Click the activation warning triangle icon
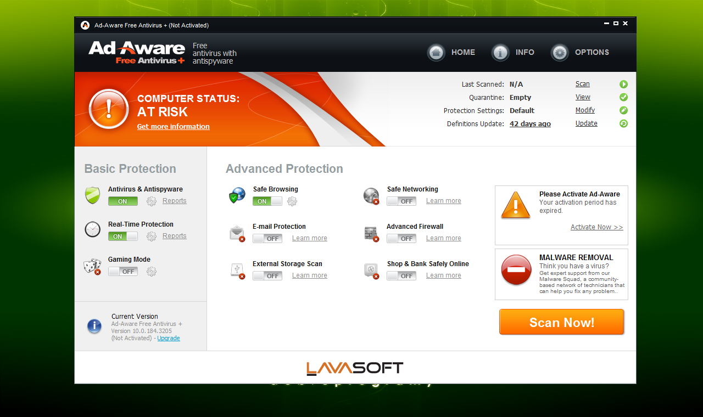 [516, 205]
